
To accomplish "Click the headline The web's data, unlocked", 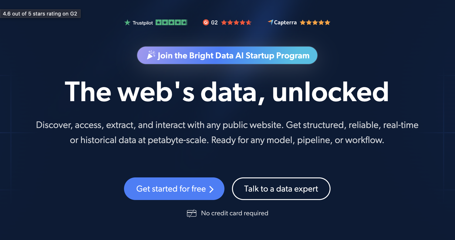I will coord(227,92).
